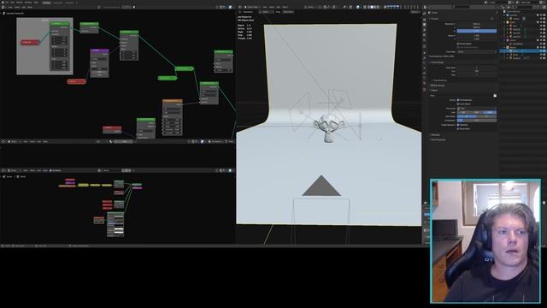Viewport: 547px width, 308px height.
Task: Open the transform orientation Global dropdown
Action: [310, 7]
